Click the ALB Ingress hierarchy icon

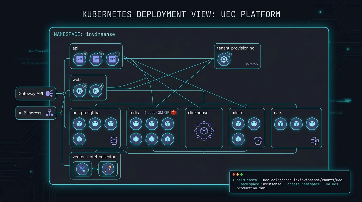pos(49,113)
